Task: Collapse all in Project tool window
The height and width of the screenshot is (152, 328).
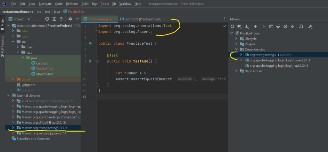Action: tap(61, 19)
